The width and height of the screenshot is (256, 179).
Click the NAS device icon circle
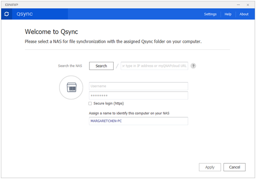pos(71,87)
